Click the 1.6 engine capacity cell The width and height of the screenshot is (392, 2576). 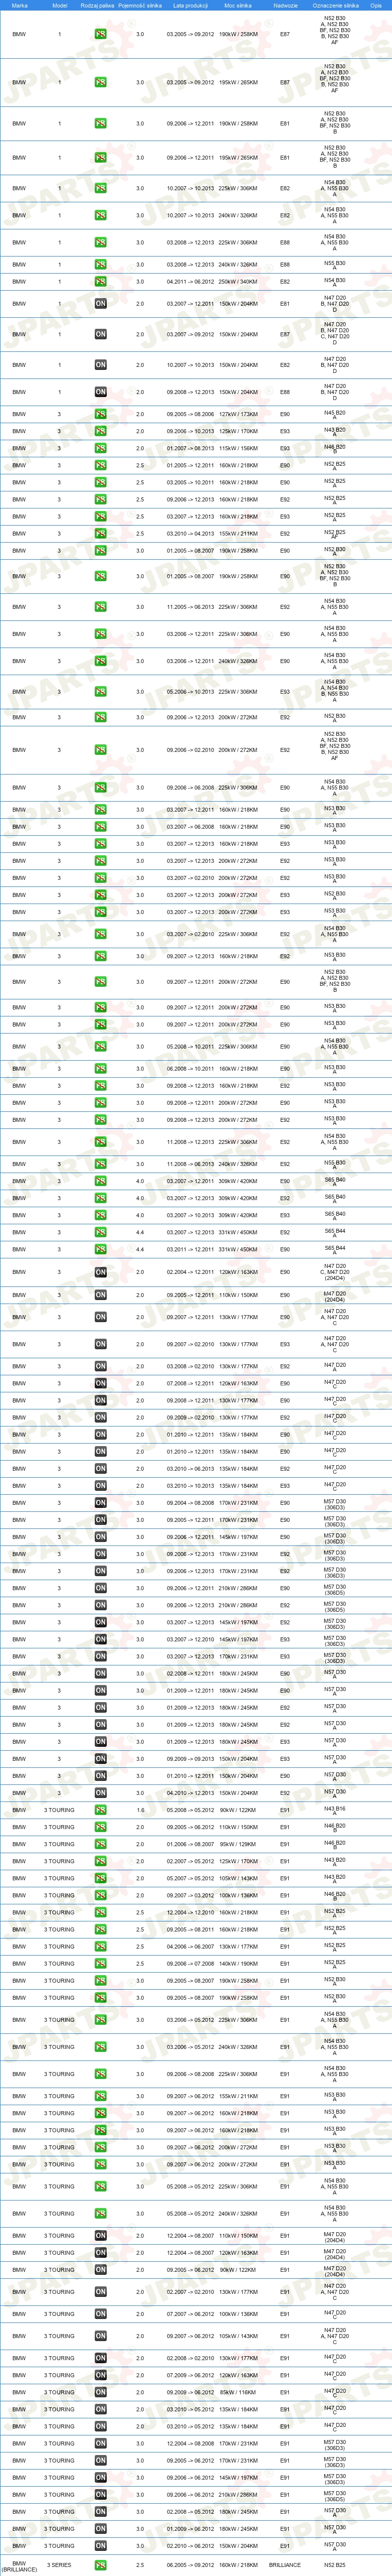point(140,1810)
